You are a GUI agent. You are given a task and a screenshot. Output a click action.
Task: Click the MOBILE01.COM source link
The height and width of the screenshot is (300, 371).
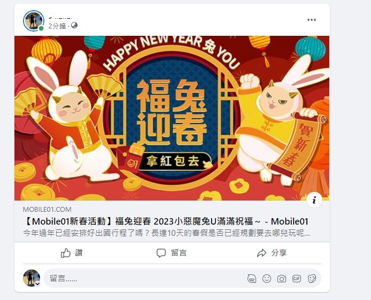pyautogui.click(x=47, y=210)
